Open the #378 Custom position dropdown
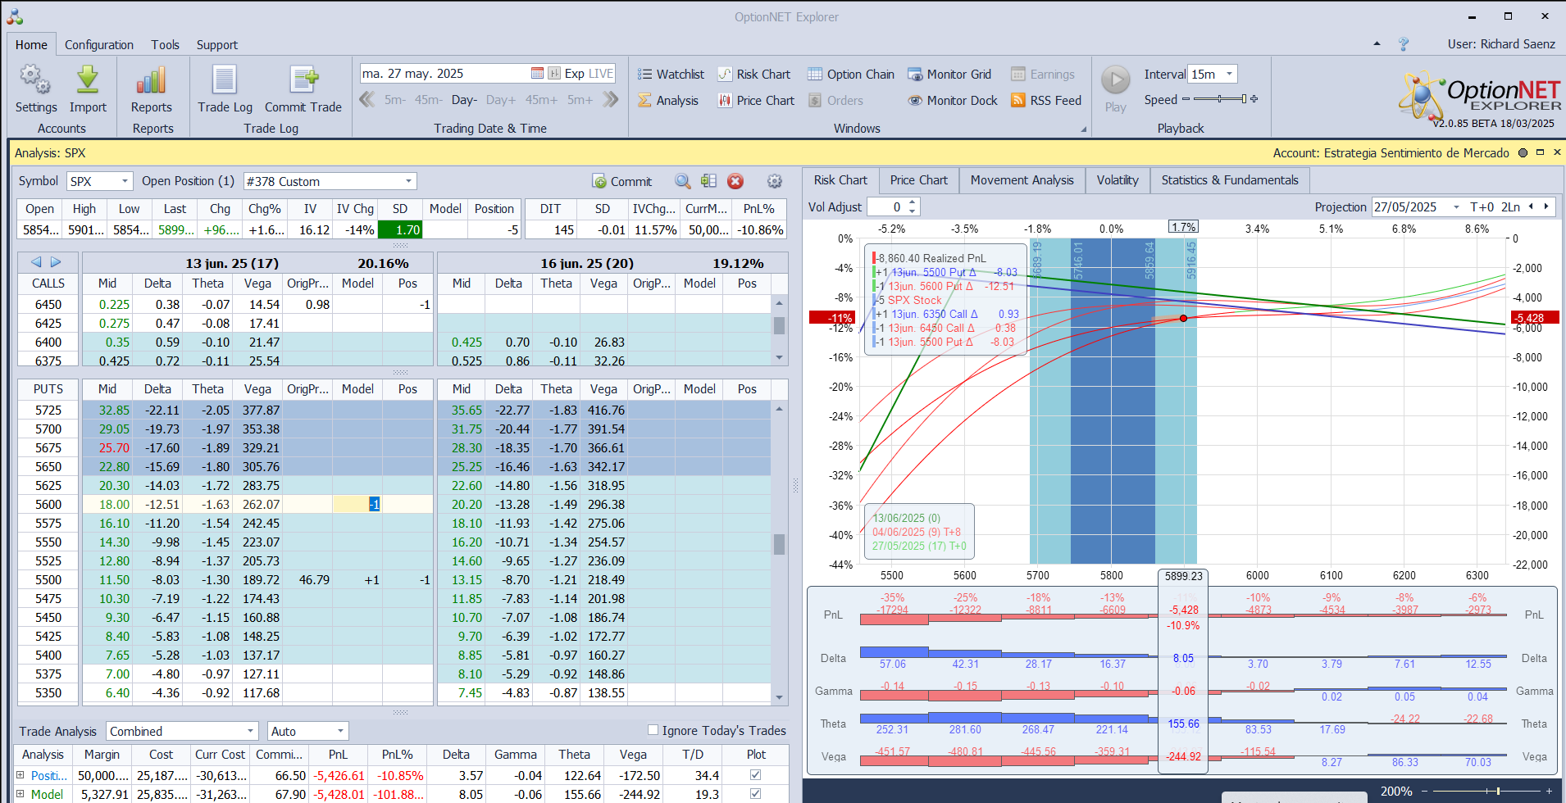Screen dimensions: 1566x803 [x=408, y=181]
